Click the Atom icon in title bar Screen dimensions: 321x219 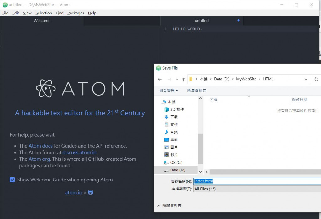click(5, 5)
